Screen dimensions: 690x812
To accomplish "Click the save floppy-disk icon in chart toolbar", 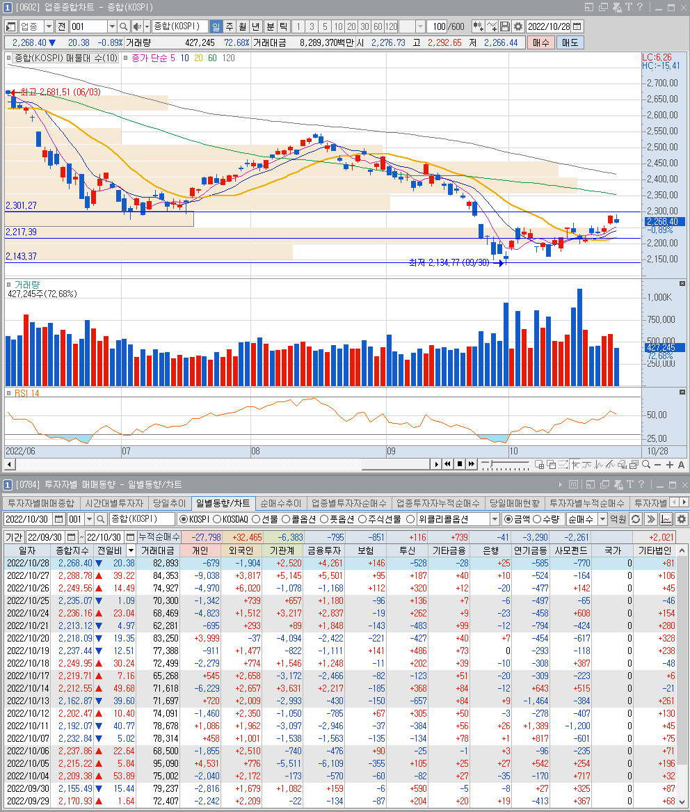I will pos(505,26).
